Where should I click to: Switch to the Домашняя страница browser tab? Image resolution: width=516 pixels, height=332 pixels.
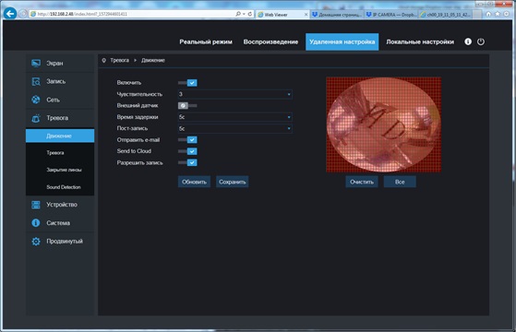pos(337,15)
